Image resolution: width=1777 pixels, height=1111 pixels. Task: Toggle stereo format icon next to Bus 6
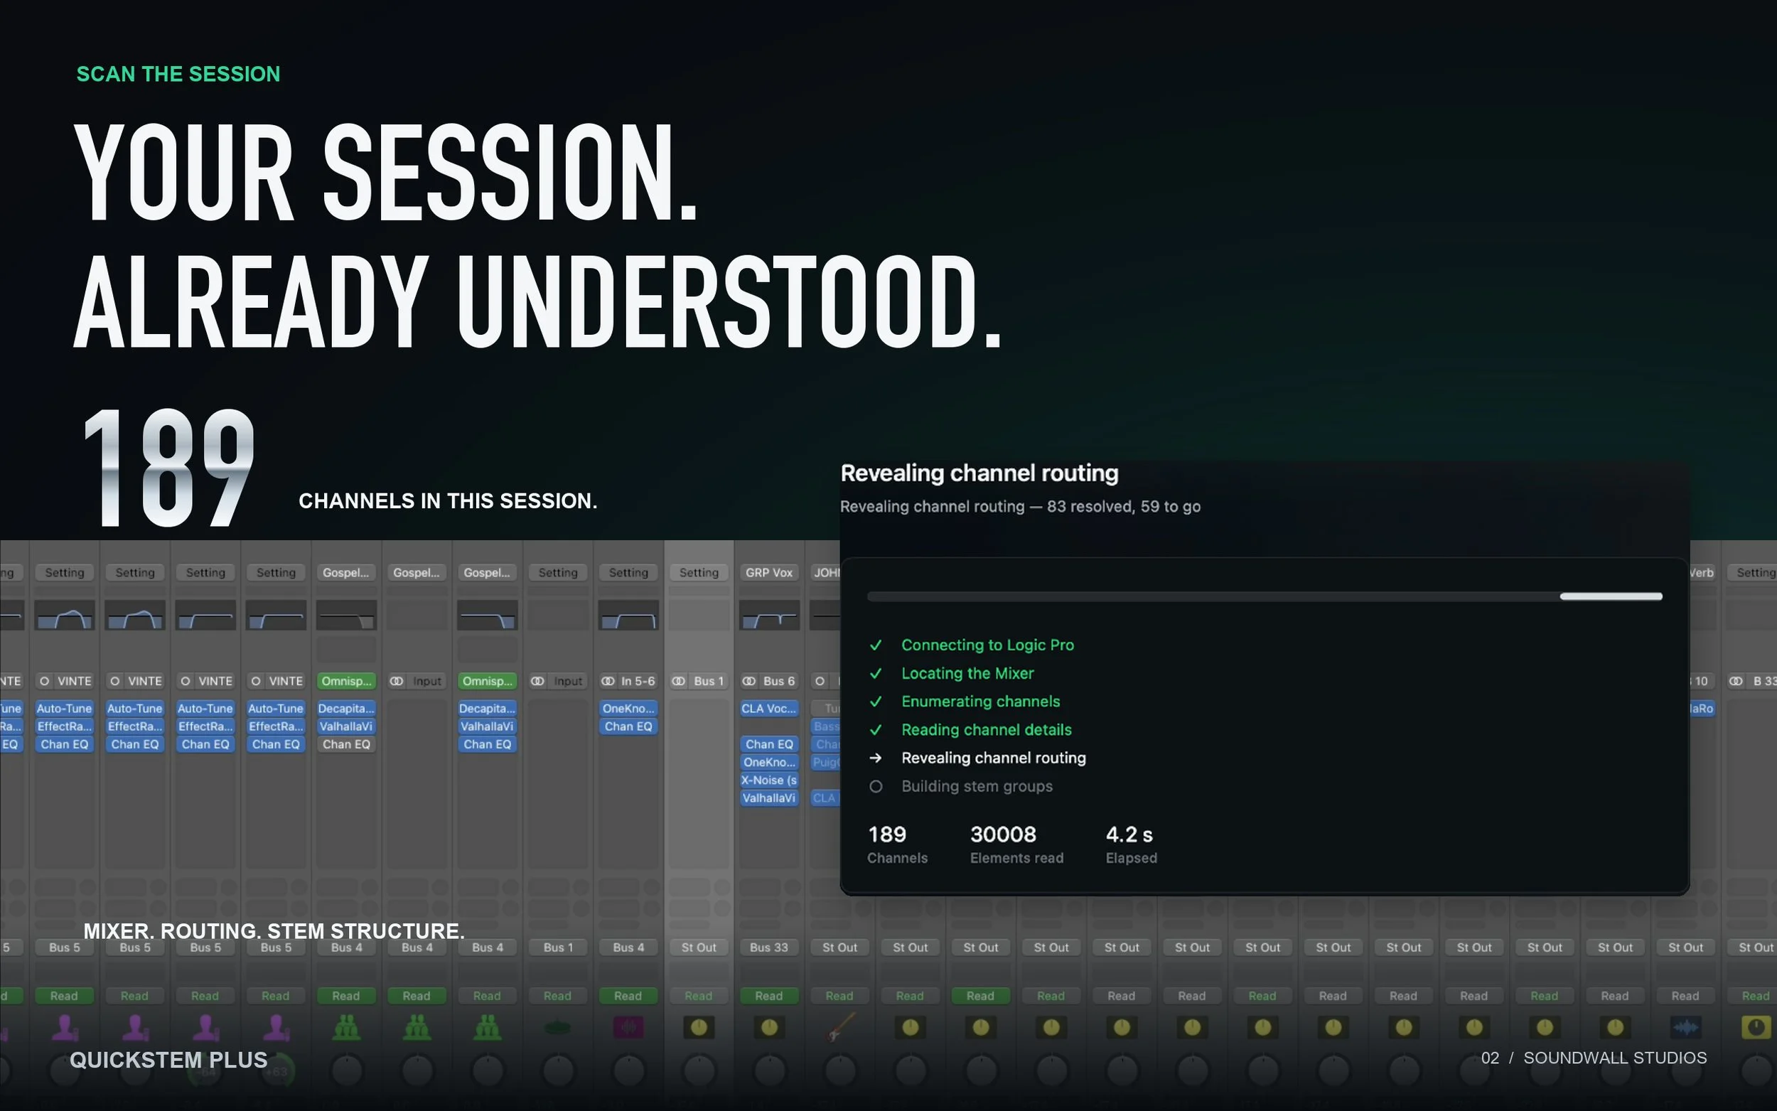(748, 681)
